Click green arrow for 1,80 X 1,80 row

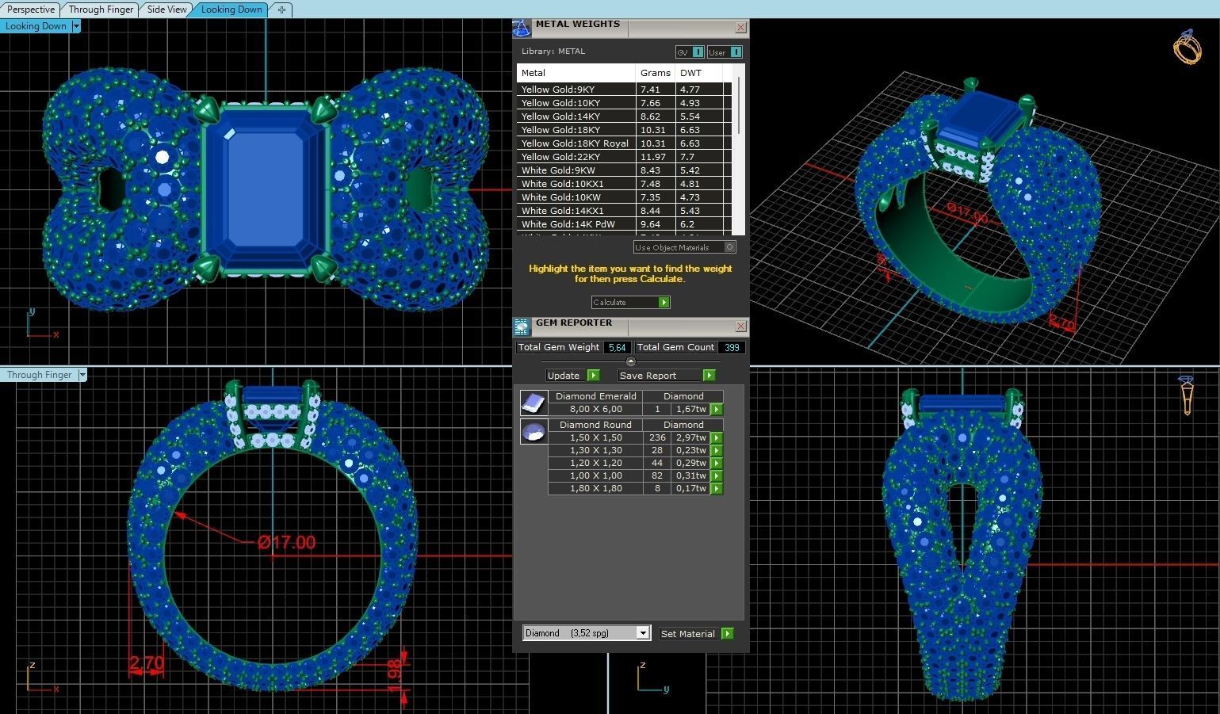pyautogui.click(x=717, y=489)
